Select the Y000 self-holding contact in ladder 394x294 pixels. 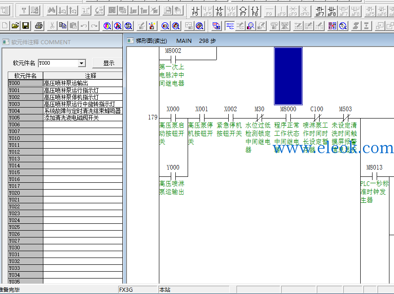pos(173,175)
